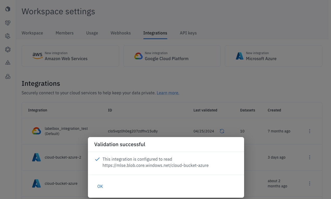Open options menu for labelbox_integration_test row
This screenshot has width=331, height=199.
[x=310, y=131]
